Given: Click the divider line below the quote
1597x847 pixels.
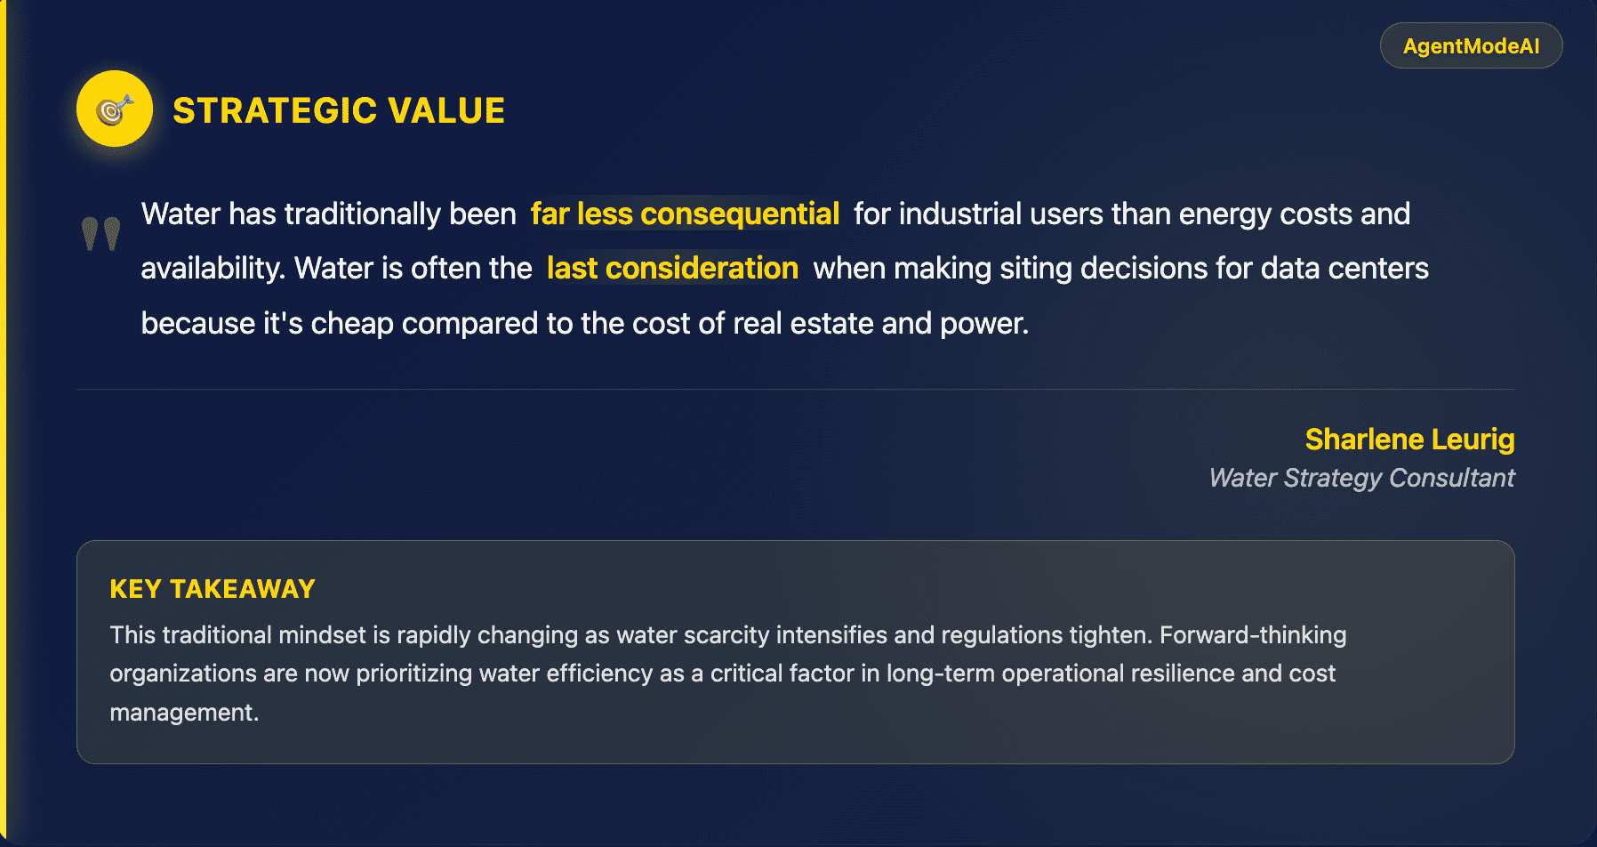Looking at the screenshot, I should pyautogui.click(x=796, y=389).
